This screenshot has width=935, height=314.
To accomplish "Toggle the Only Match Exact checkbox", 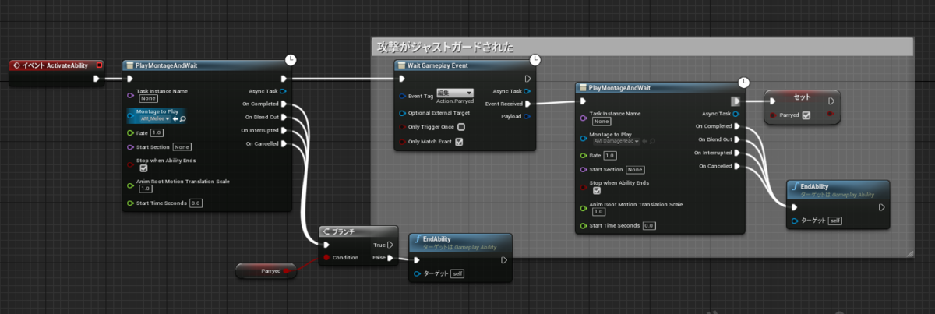I will point(459,142).
